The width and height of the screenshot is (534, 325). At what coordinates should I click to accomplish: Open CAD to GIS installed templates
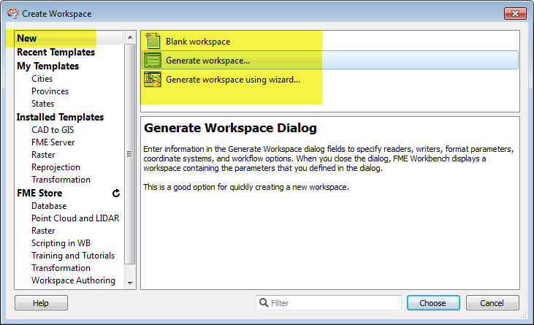[x=53, y=130]
